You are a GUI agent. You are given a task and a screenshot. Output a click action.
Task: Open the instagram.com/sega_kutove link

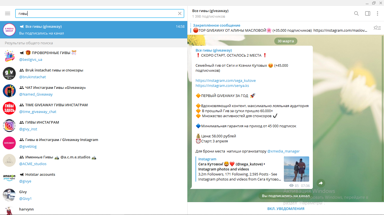[x=226, y=80]
